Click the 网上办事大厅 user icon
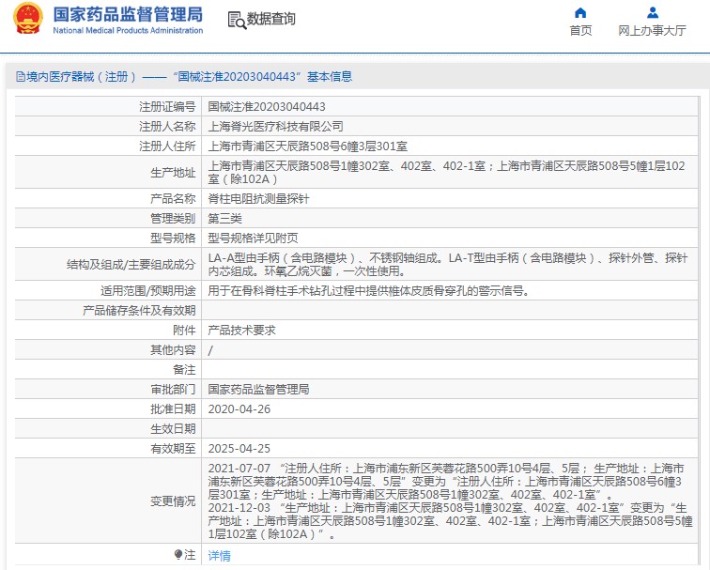 [x=653, y=12]
